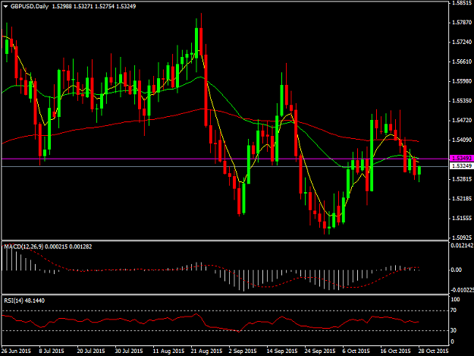Select the 28 Oct 2015 date label
The width and height of the screenshot is (474, 356).
click(x=433, y=351)
